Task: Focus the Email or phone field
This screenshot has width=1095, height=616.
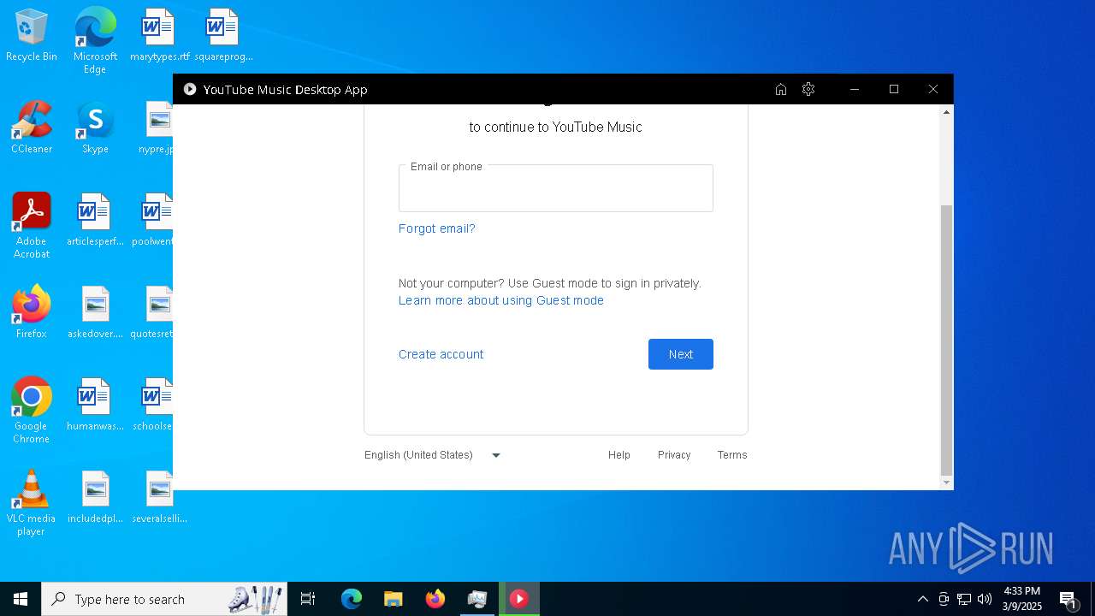Action: (x=555, y=188)
